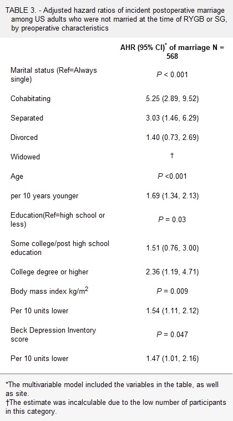Click the Divorced row label
The height and width of the screenshot is (421, 233).
click(24, 138)
